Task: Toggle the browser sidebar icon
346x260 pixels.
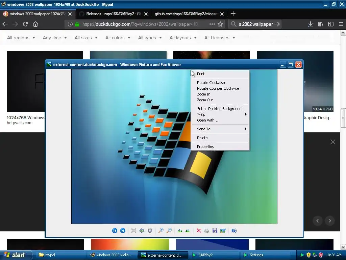Action: [331, 24]
